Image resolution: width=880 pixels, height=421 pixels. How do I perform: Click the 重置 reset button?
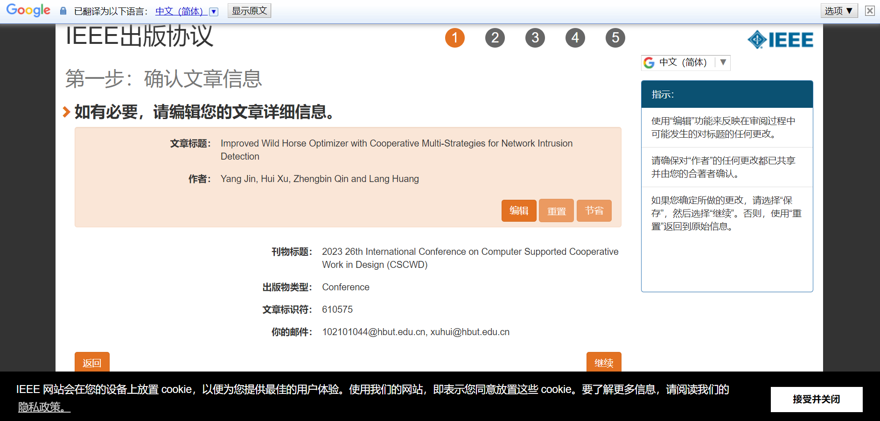[x=556, y=210]
